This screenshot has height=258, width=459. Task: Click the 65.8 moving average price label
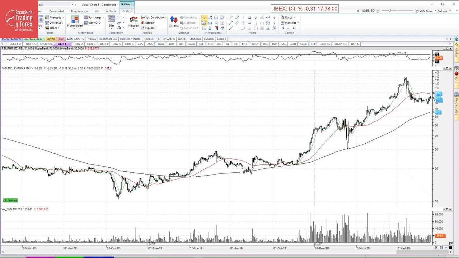(x=438, y=112)
